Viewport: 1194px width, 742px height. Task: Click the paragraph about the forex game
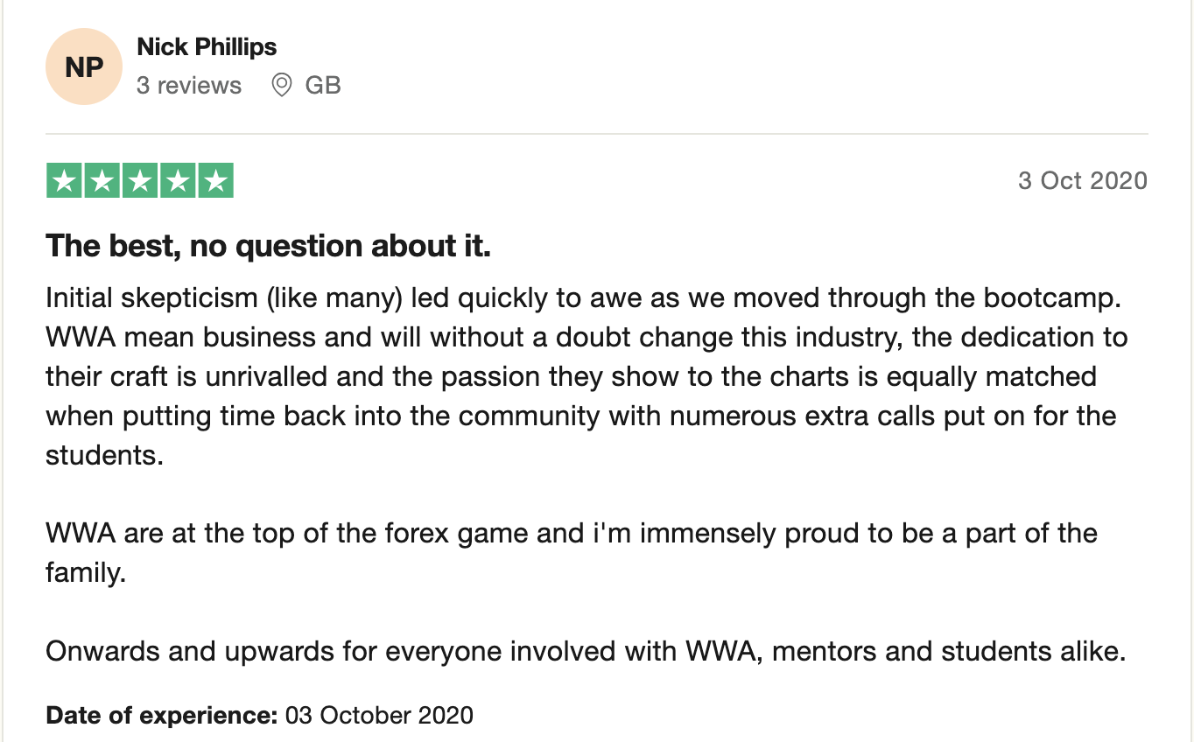pos(571,534)
